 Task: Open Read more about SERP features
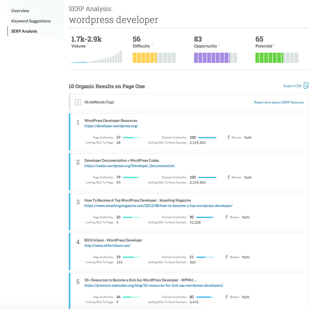(279, 102)
